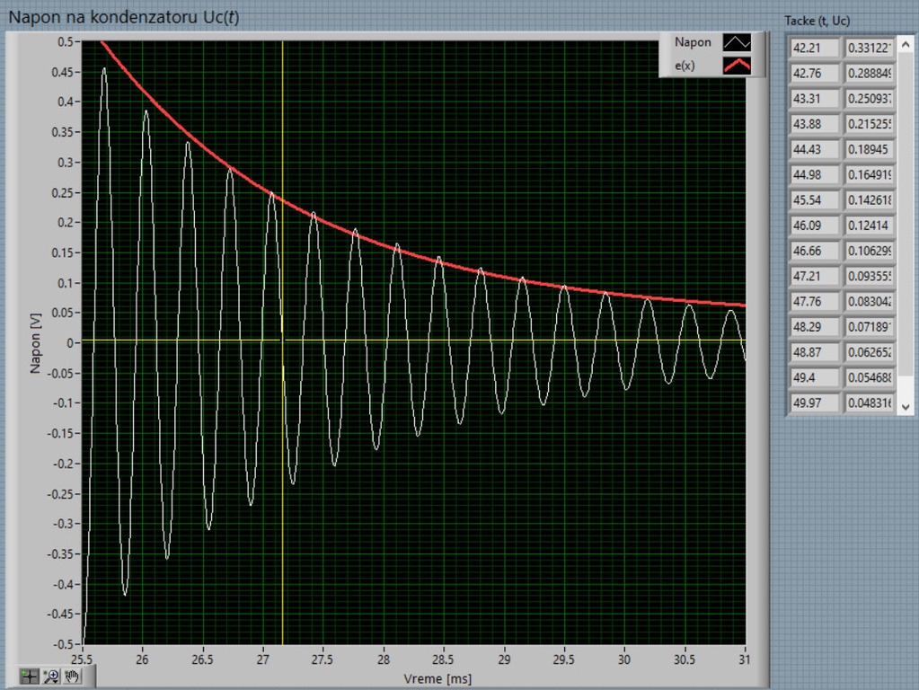Click the Napon white plot legend icon
This screenshot has height=690, width=919.
pos(737,42)
